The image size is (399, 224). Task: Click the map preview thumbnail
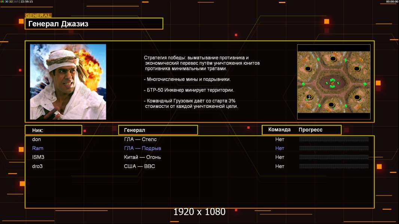[x=333, y=82]
